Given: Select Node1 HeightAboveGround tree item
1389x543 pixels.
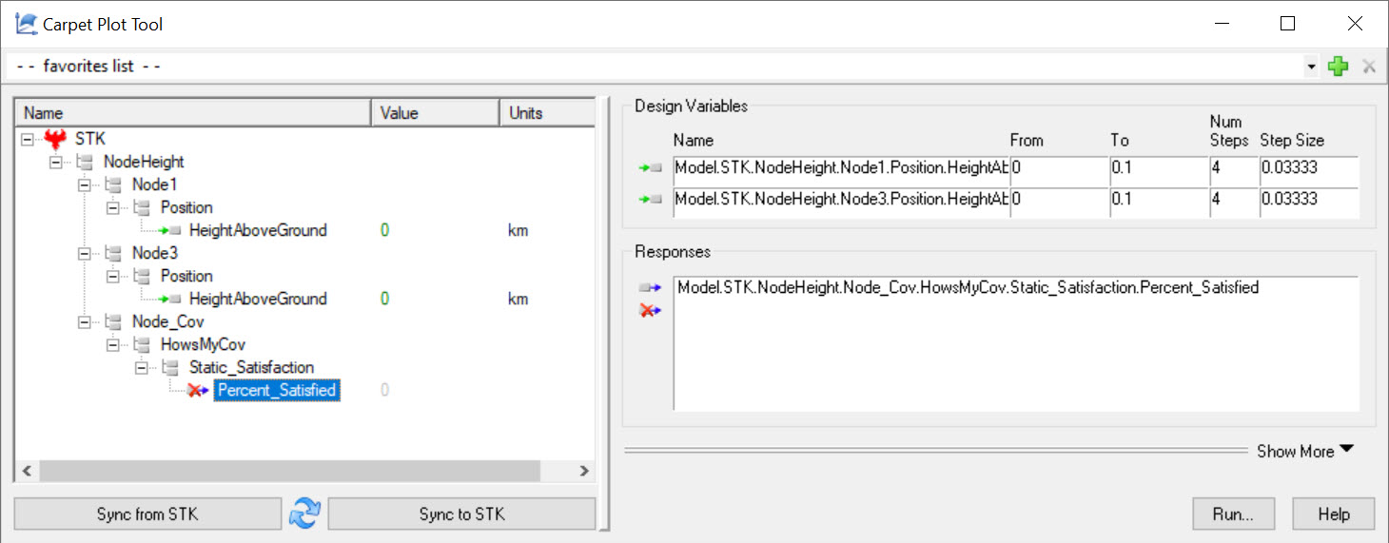Looking at the screenshot, I should point(257,230).
